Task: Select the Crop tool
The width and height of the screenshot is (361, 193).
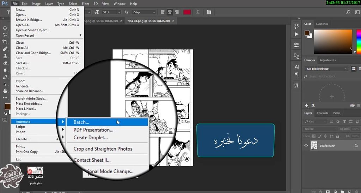Action: 5,42
